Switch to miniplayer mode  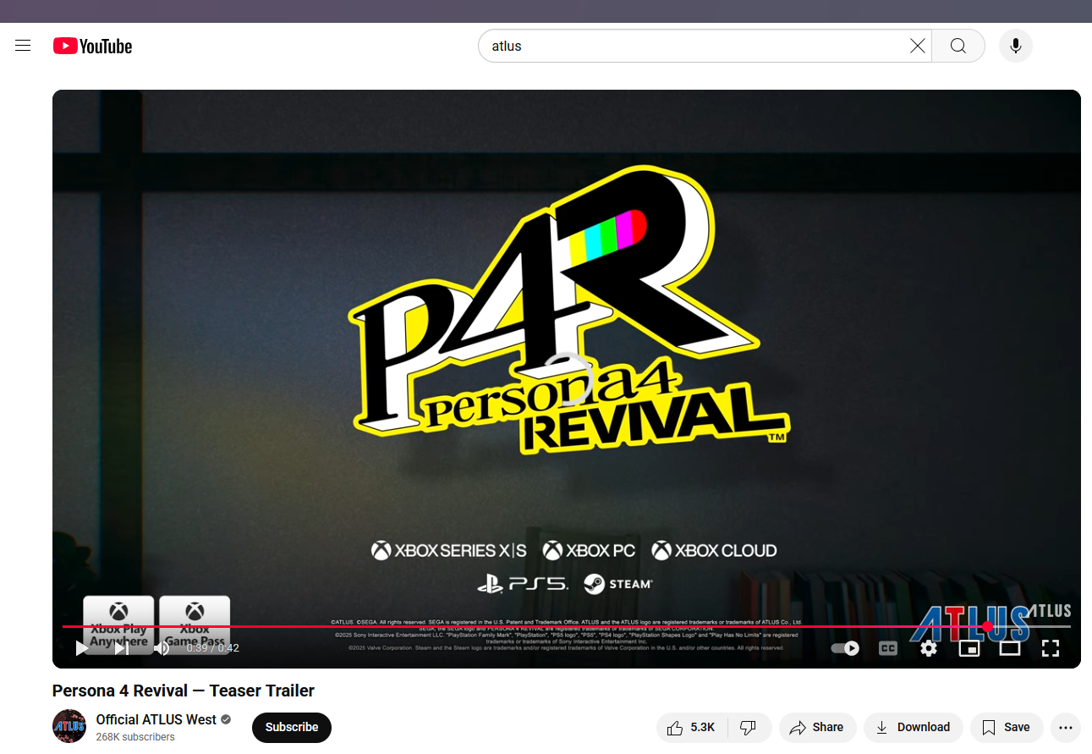(x=969, y=648)
